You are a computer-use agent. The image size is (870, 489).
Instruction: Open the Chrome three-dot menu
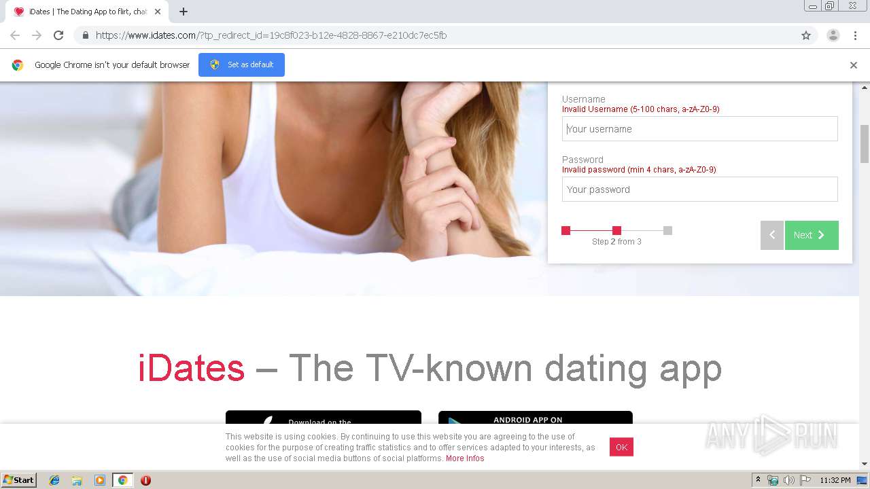[x=855, y=35]
